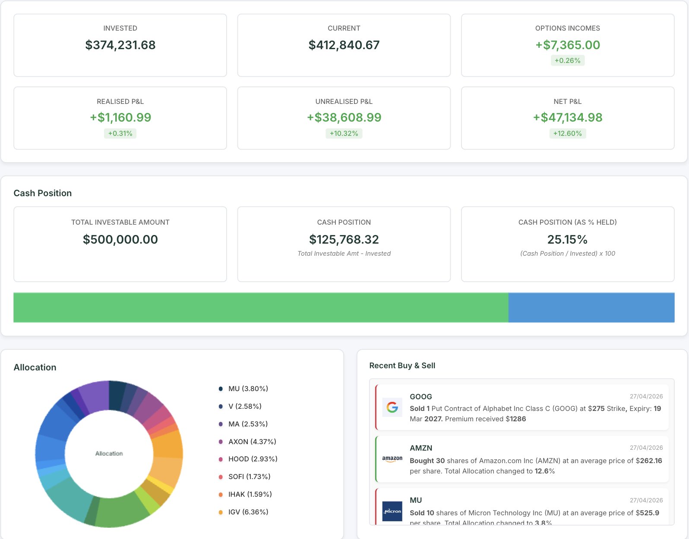Image resolution: width=689 pixels, height=539 pixels.
Task: Open the AMZN bought 30 shares card
Action: tap(522, 459)
